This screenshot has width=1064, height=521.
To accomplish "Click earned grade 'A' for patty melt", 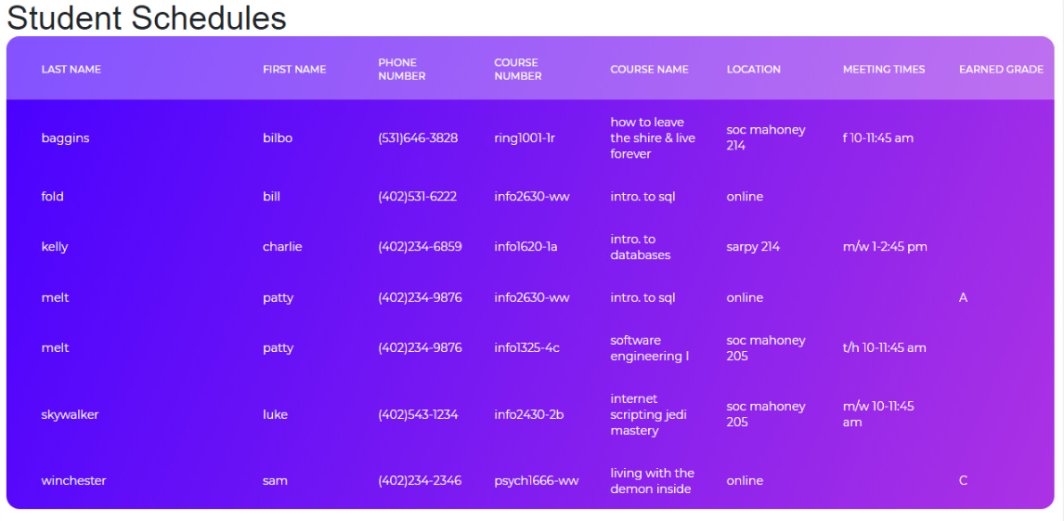I will tap(963, 298).
